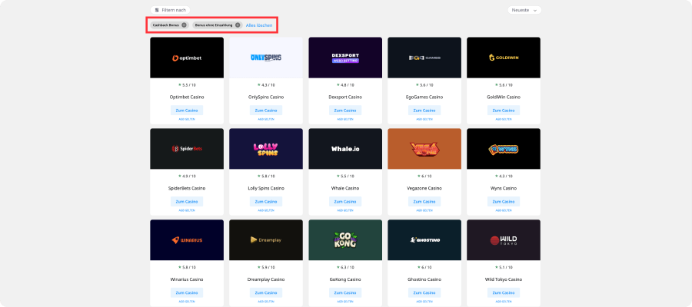Click the Winarius Casino name
The width and height of the screenshot is (692, 307).
point(187,279)
